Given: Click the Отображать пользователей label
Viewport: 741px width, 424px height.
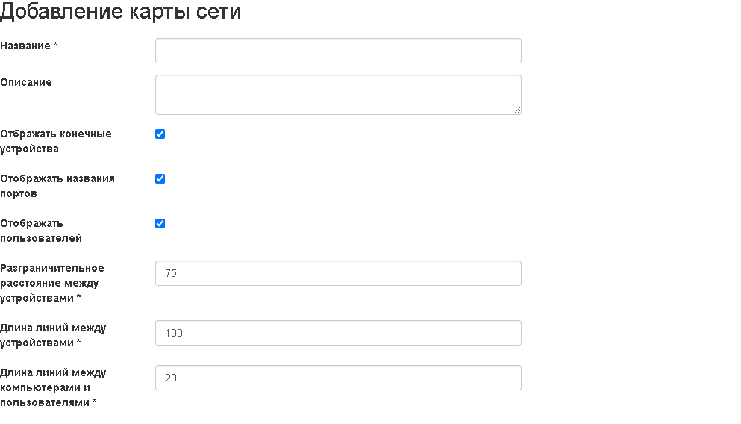Looking at the screenshot, I should click(41, 231).
